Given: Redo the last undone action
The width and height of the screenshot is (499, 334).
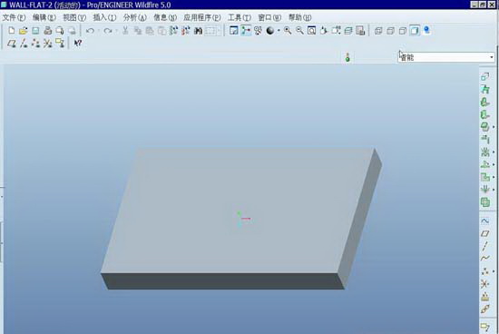Looking at the screenshot, I should 108,31.
